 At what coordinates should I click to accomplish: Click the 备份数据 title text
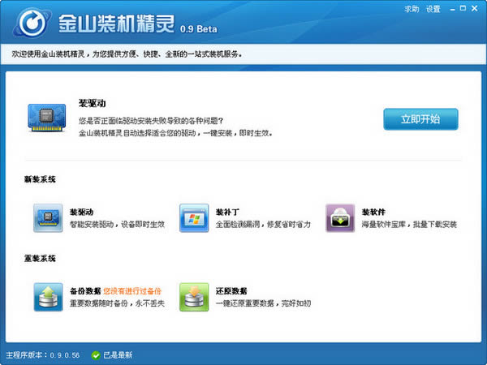click(x=85, y=291)
